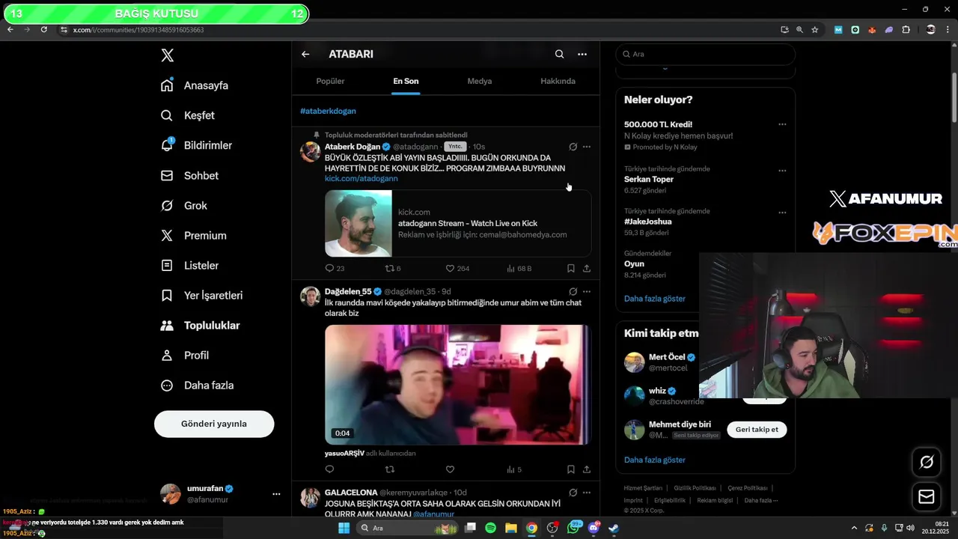The image size is (958, 539).
Task: Bookmark this page with star icon
Action: (815, 30)
